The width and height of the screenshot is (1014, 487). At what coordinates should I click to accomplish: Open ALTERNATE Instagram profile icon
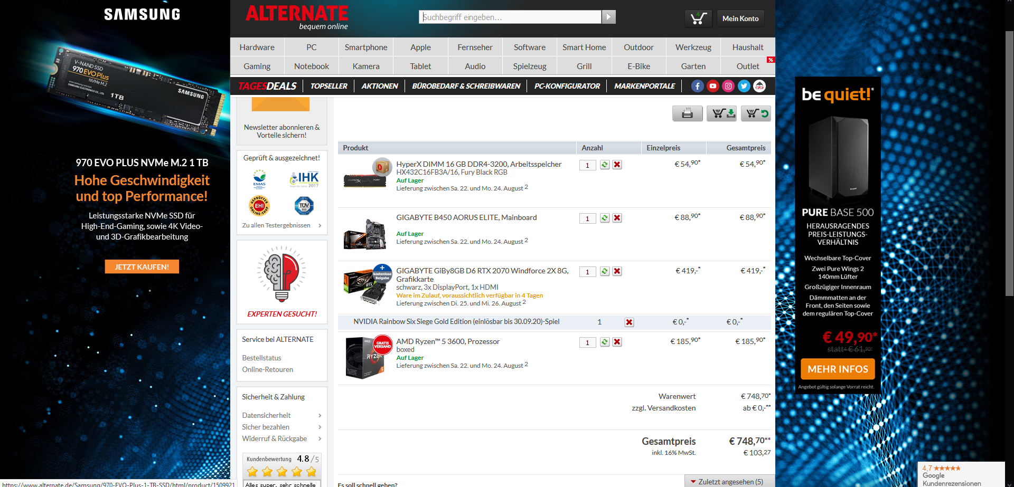click(728, 86)
